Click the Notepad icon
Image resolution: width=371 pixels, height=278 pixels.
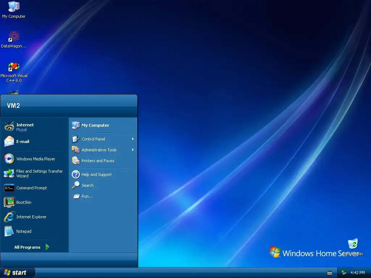(x=9, y=231)
